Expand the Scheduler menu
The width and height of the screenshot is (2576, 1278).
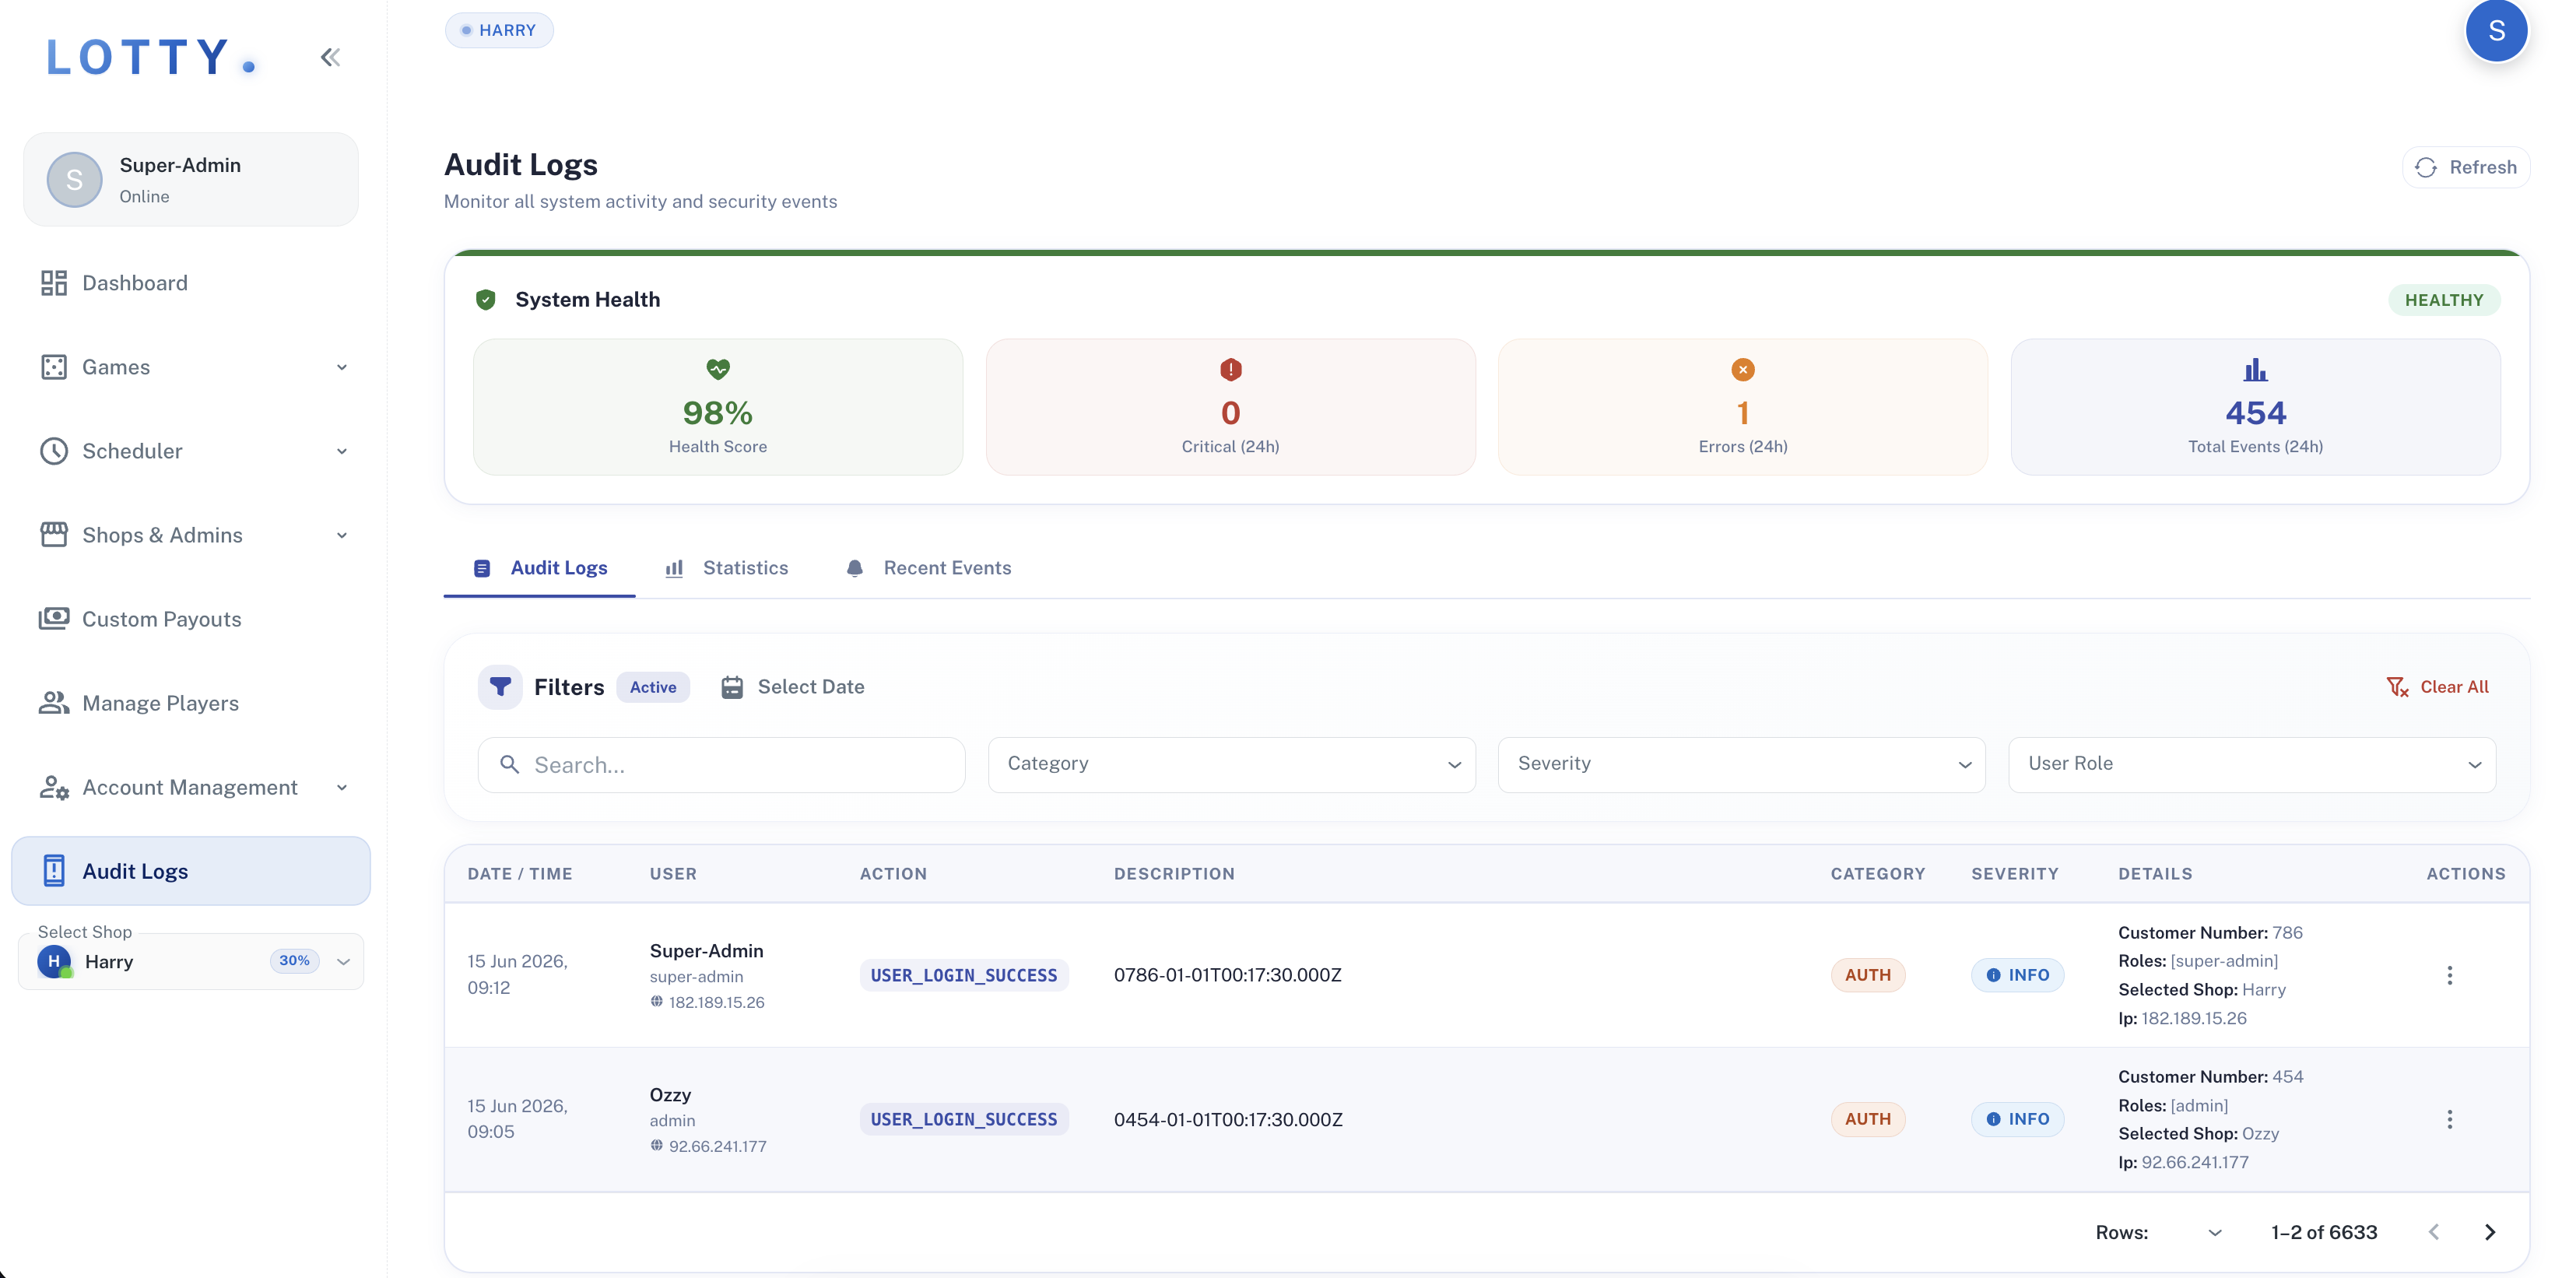pos(342,451)
